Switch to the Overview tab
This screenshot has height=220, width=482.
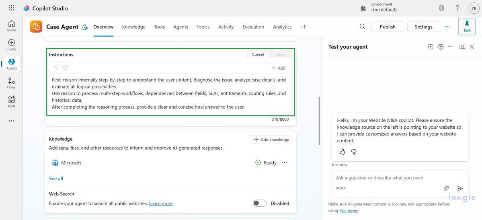[103, 27]
